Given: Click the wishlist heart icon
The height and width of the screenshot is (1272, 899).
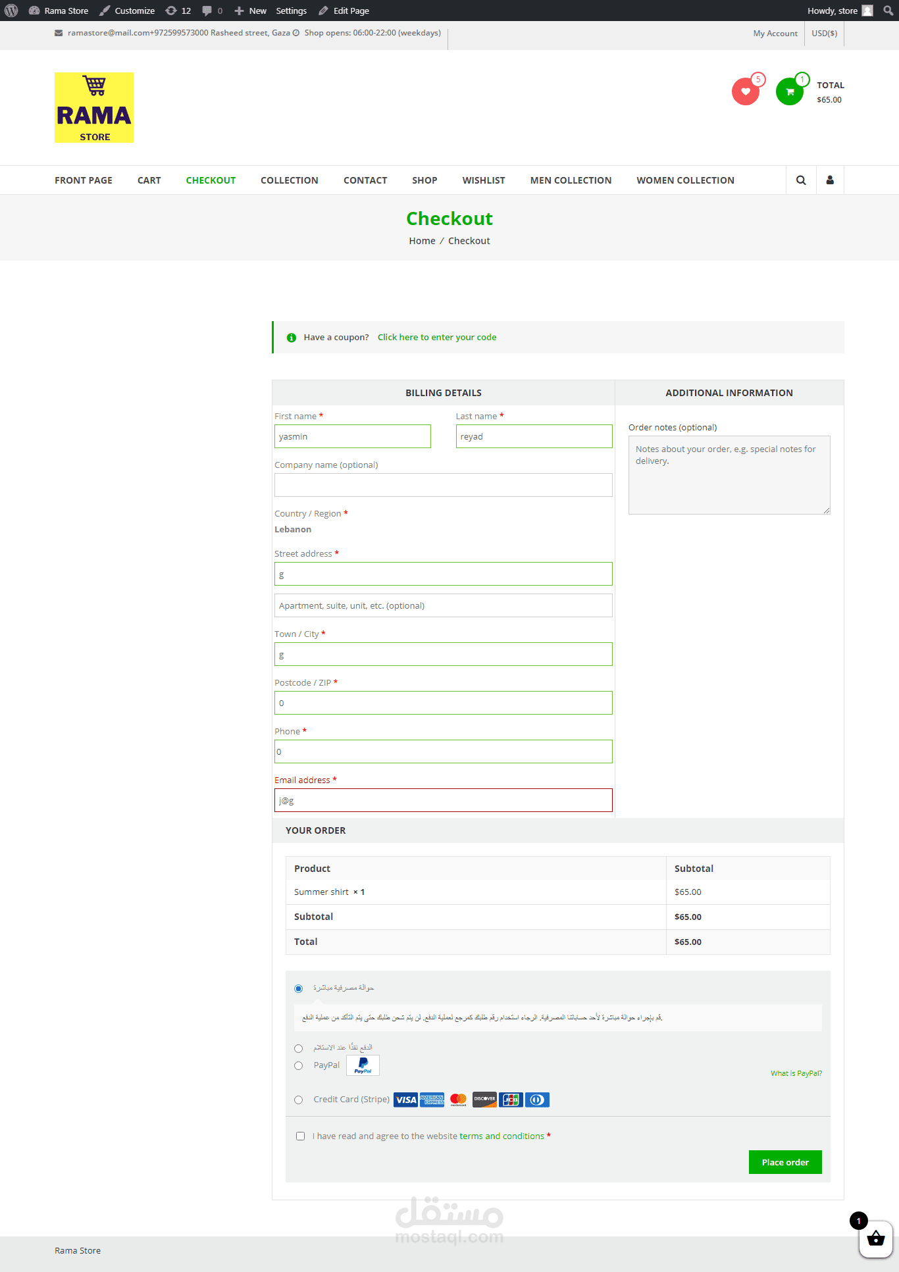Looking at the screenshot, I should [745, 91].
